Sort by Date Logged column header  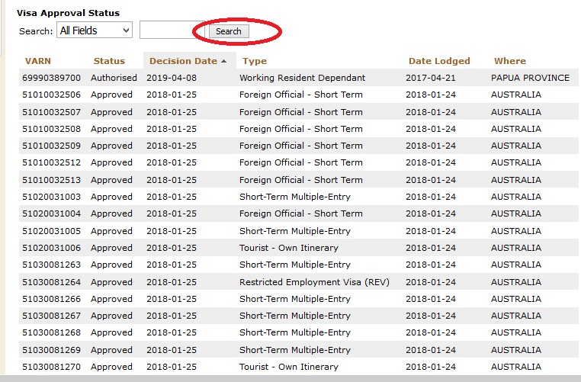click(x=439, y=61)
